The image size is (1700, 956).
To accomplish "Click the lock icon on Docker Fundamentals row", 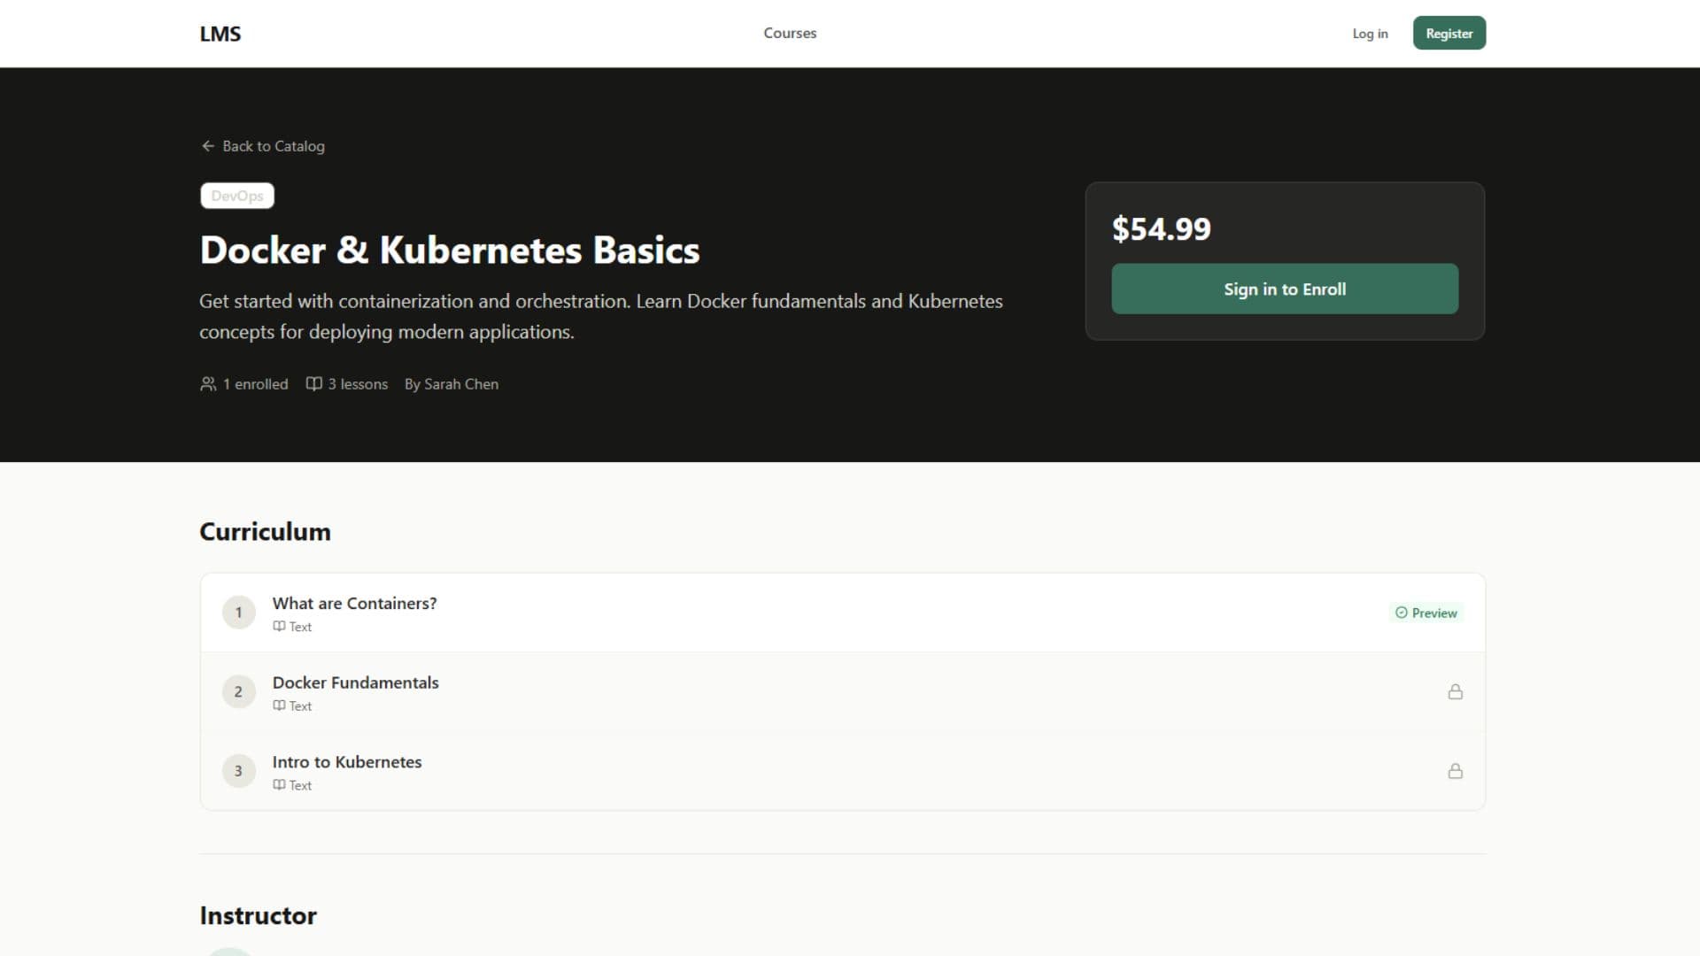I will coord(1455,691).
